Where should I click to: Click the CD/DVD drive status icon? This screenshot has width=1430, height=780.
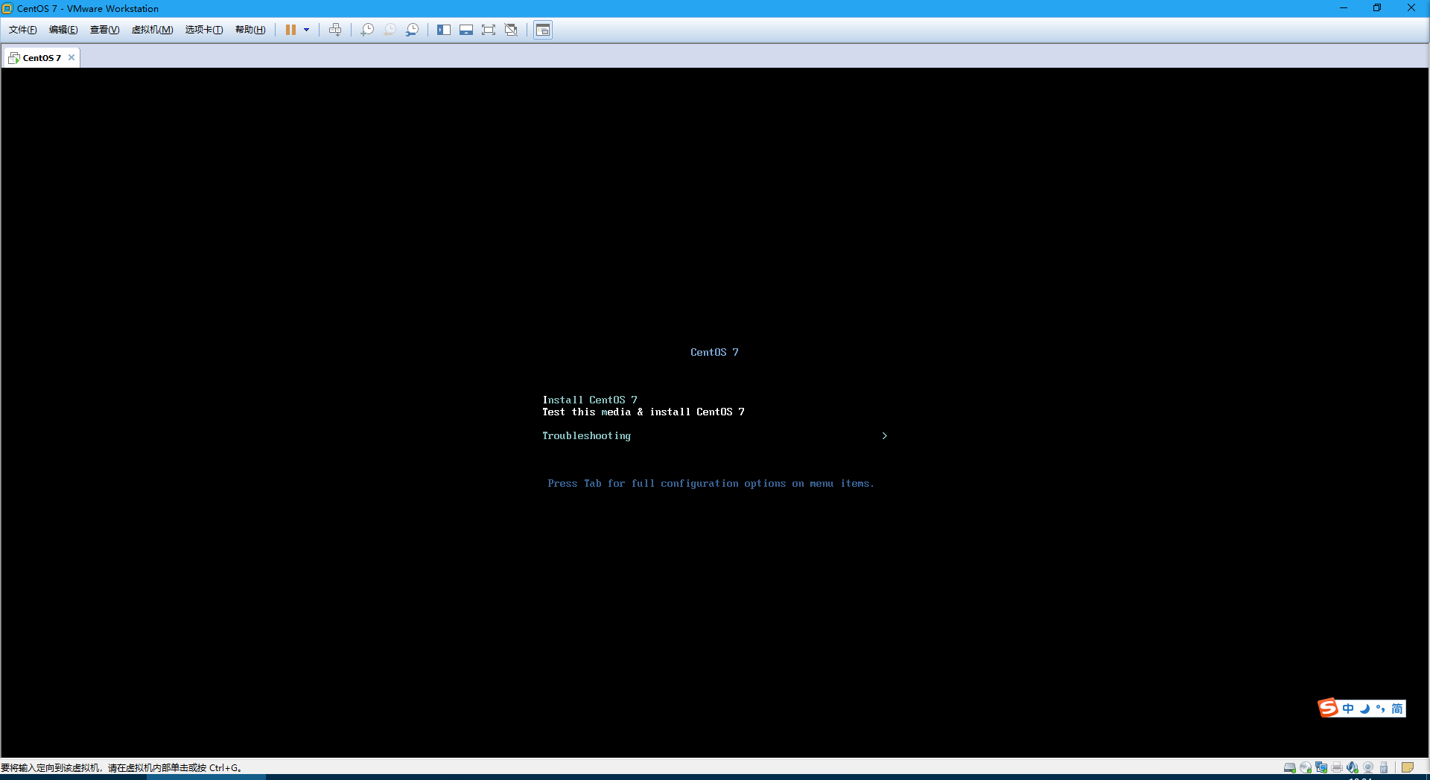[1306, 767]
